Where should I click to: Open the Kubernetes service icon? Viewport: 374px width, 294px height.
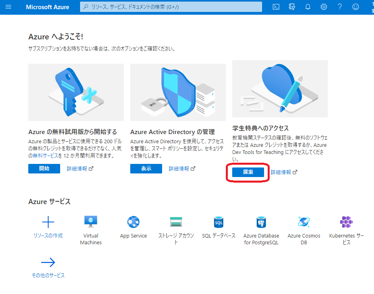coord(347,222)
